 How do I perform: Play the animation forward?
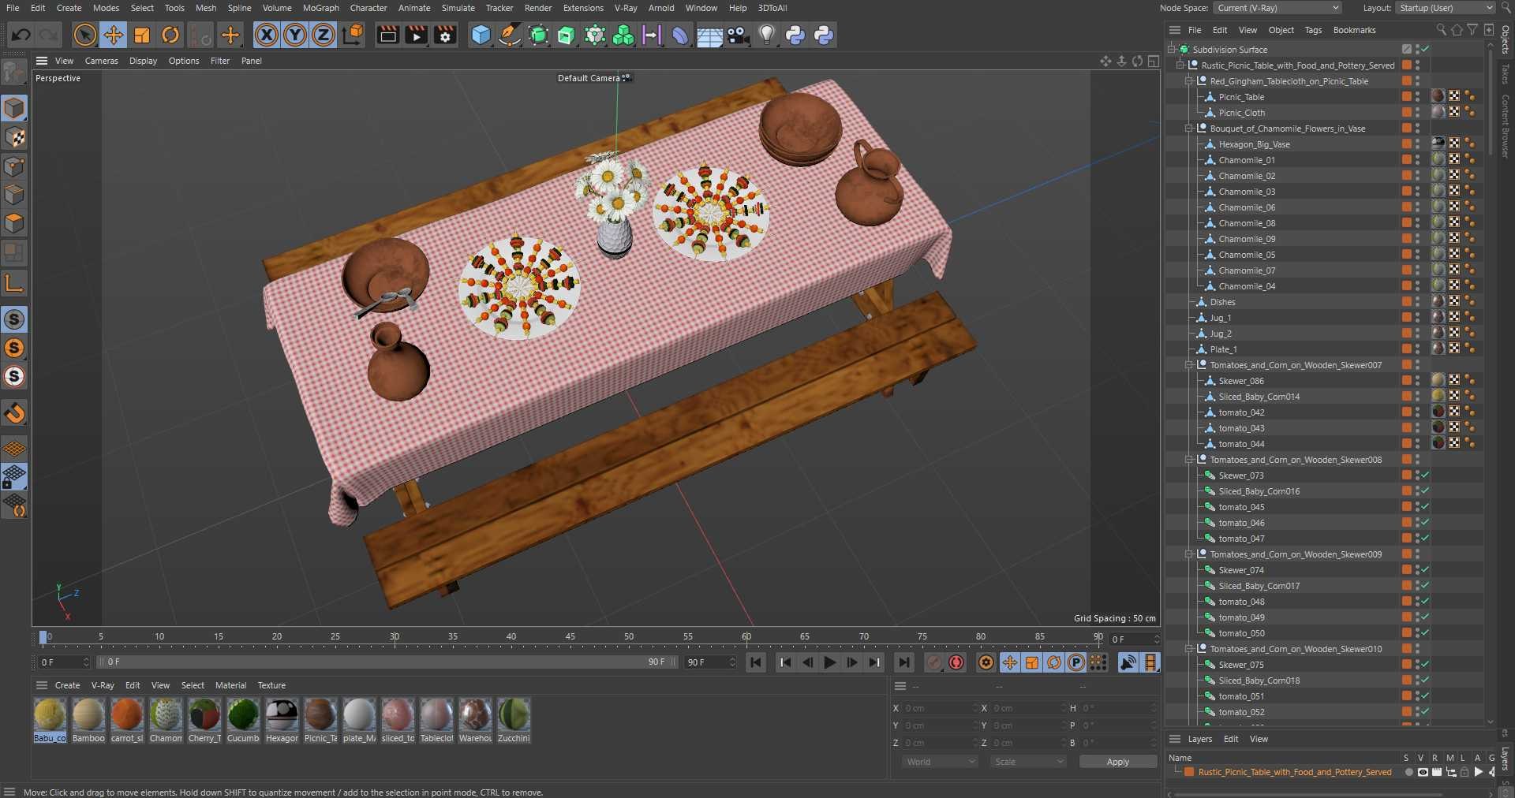pos(829,662)
